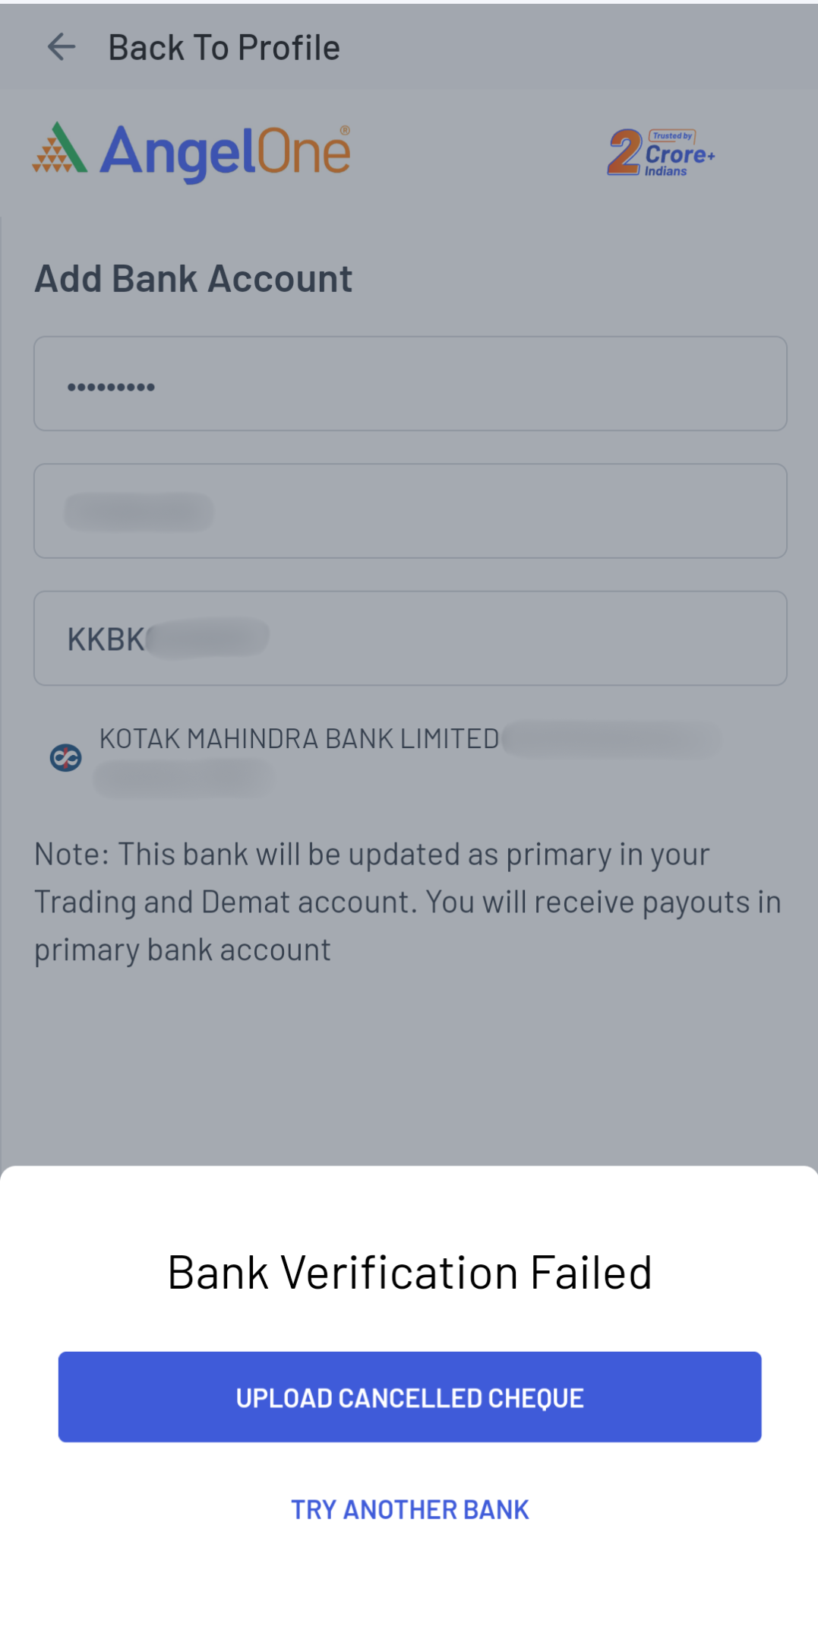Tap the 'KOTAK MAHINDRA BANK LIMITED' text
The height and width of the screenshot is (1627, 818).
[x=299, y=739]
